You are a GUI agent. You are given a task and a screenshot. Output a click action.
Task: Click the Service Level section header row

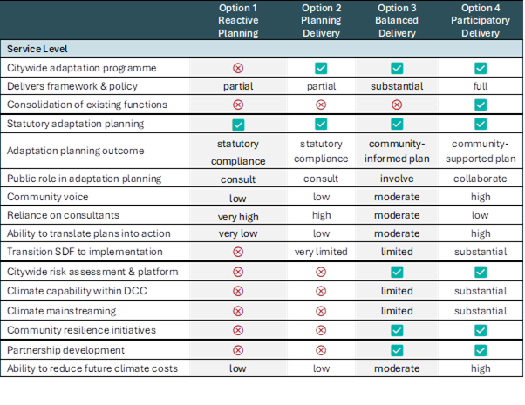(x=261, y=49)
